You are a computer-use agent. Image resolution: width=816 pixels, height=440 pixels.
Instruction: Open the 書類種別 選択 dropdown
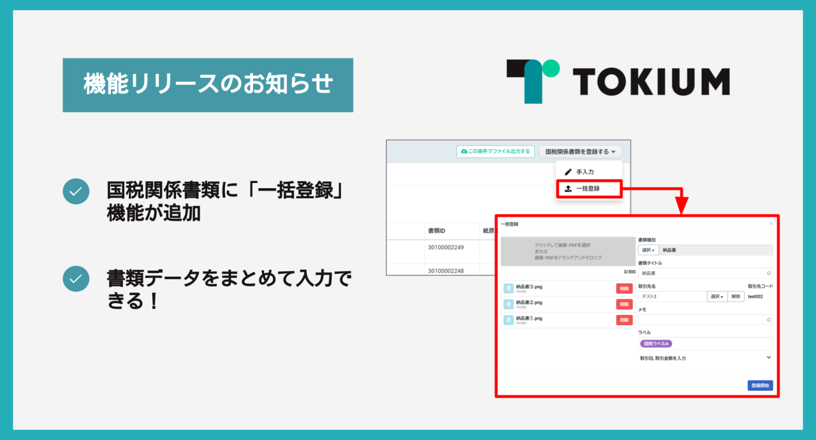pyautogui.click(x=648, y=250)
